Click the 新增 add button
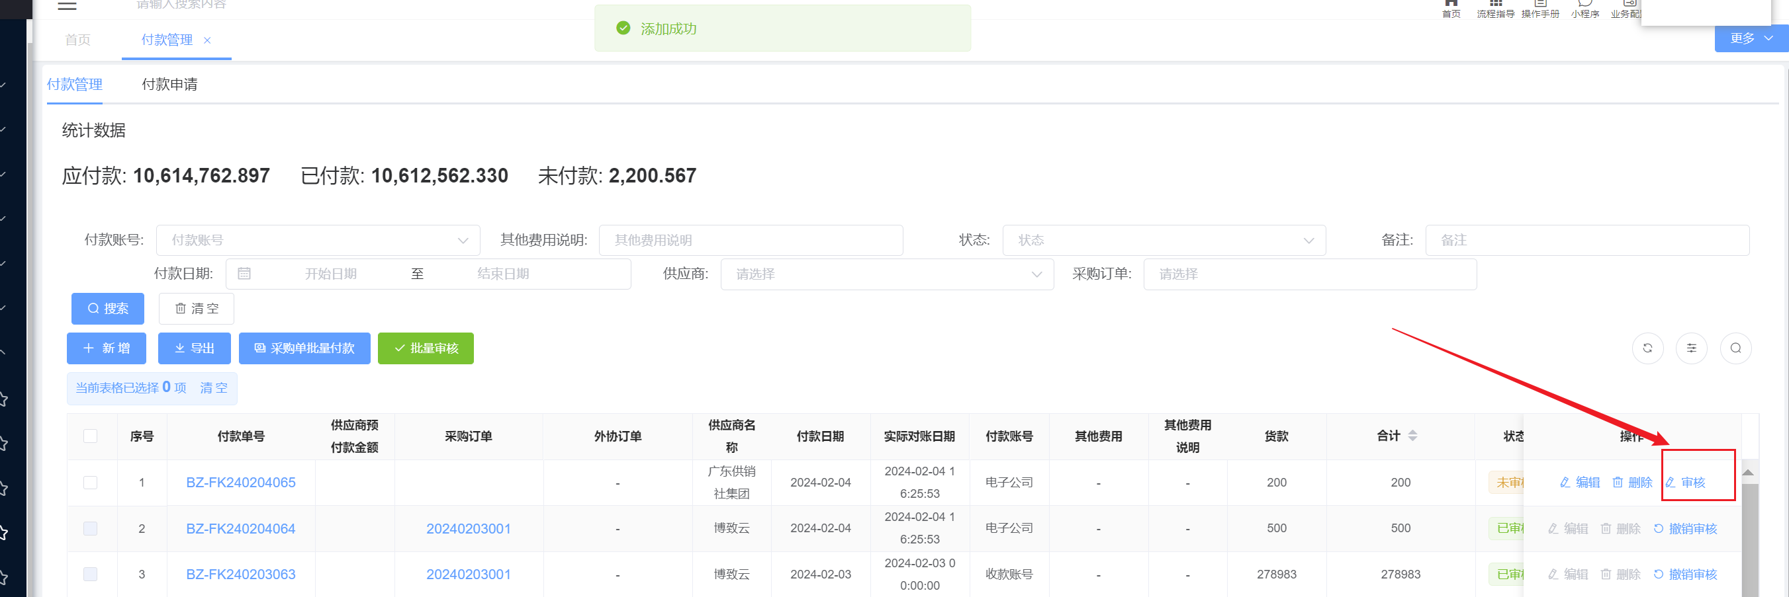The width and height of the screenshot is (1789, 597). point(107,348)
